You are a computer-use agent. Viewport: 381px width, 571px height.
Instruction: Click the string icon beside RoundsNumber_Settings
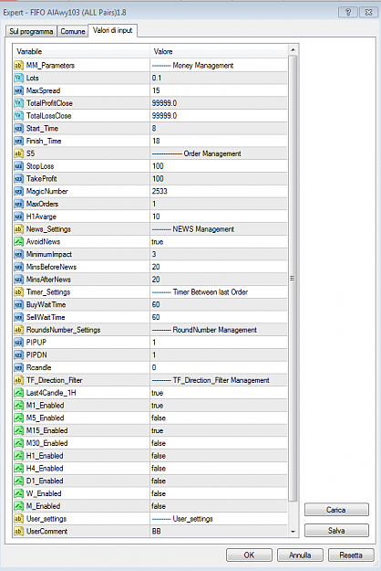pyautogui.click(x=18, y=330)
